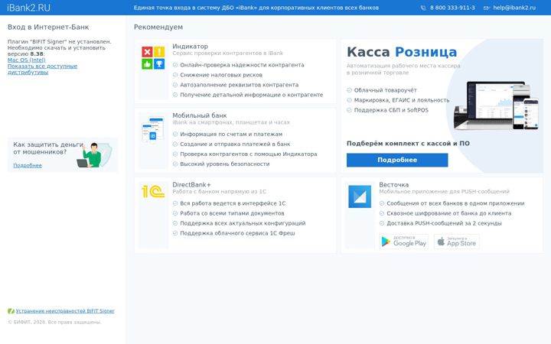
Task: Click the Касса Розница banner title
Action: tap(402, 52)
